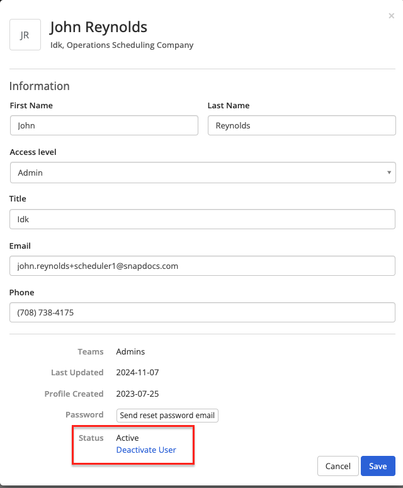The image size is (403, 488).
Task: Click the John Reynolds heading
Action: pos(99,27)
